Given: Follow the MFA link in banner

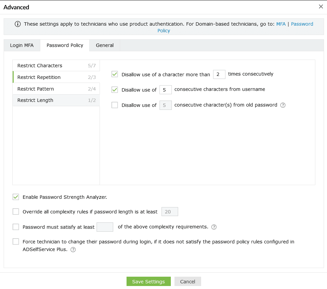Looking at the screenshot, I should click(281, 24).
